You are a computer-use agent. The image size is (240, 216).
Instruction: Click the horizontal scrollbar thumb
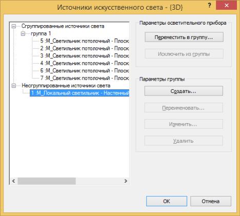tap(47, 181)
